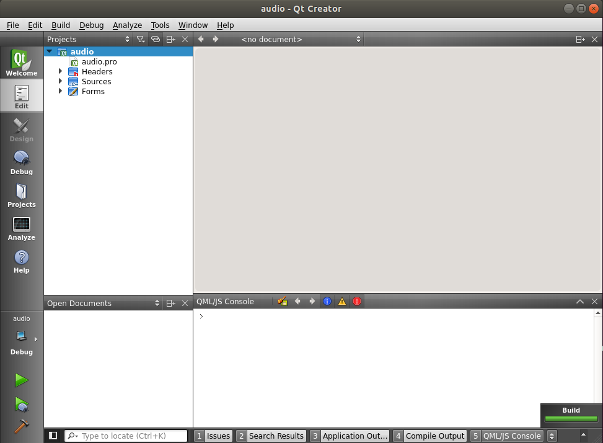The width and height of the screenshot is (603, 443).
Task: Open the <no document> selector dropdown
Action: pyautogui.click(x=301, y=39)
